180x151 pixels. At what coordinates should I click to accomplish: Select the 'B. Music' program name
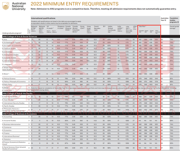coord(6,74)
